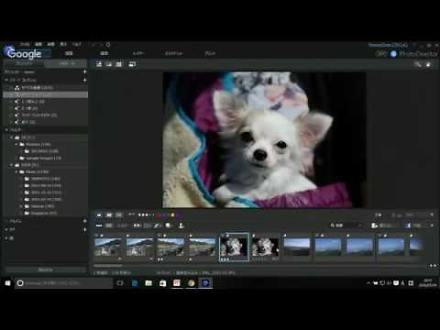Select viewer and browser mode icon
The height and width of the screenshot is (330, 440).
point(99,64)
